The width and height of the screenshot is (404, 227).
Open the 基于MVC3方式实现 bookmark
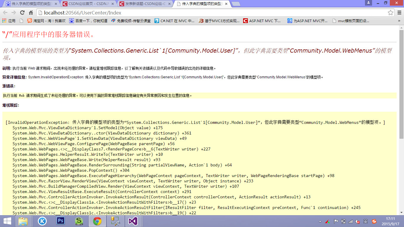pyautogui.click(x=219, y=21)
